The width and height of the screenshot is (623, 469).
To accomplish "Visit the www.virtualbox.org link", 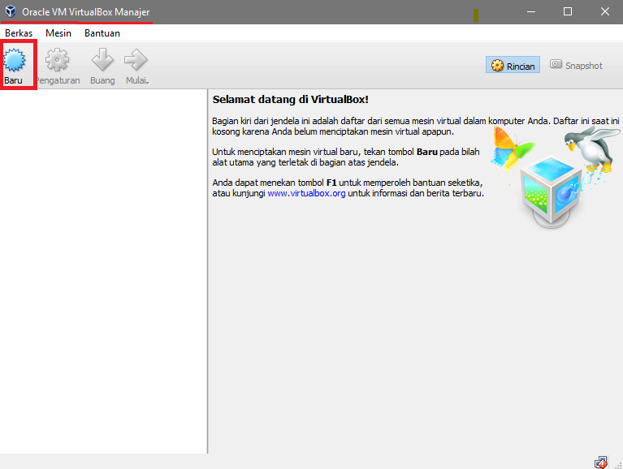I will (x=306, y=194).
